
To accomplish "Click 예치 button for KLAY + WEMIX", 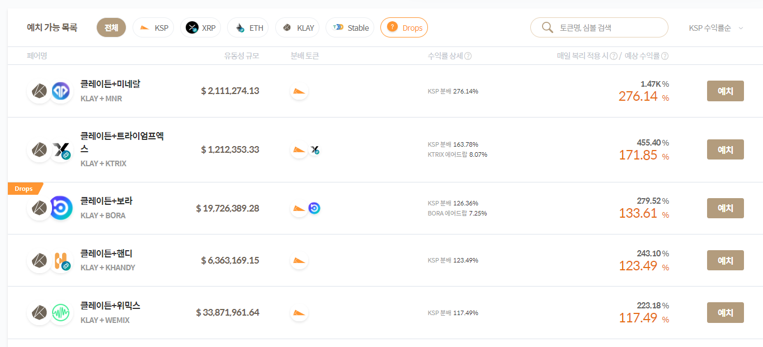I will pos(726,312).
